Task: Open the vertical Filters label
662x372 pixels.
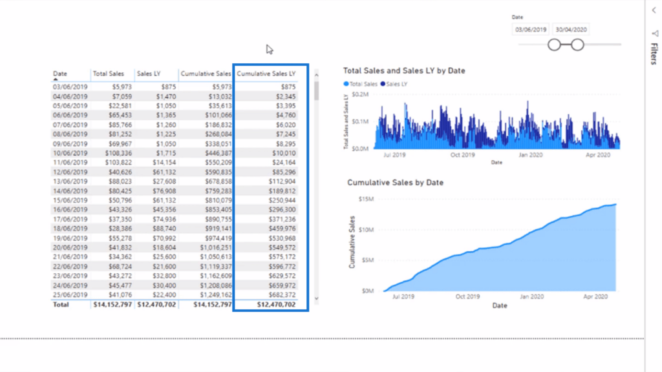Action: click(654, 54)
